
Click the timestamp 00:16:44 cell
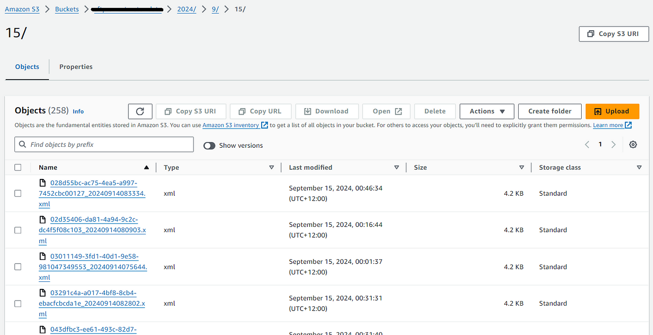pyautogui.click(x=335, y=230)
